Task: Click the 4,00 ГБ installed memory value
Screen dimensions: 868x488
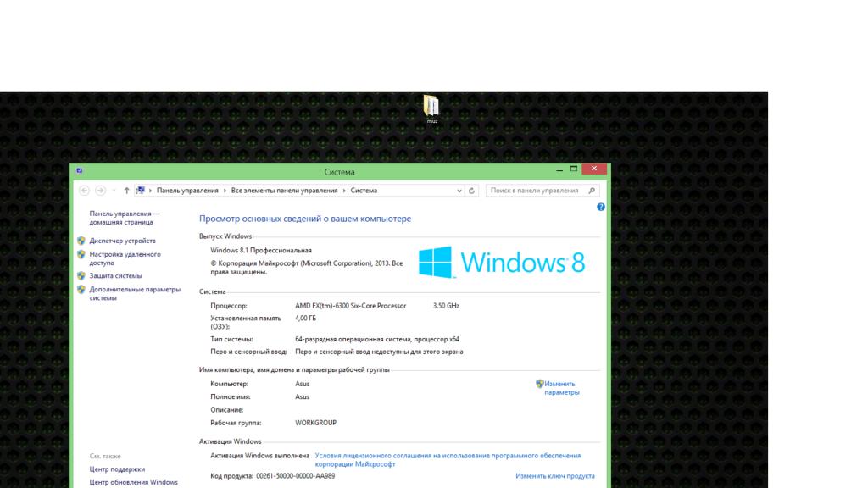Action: click(305, 319)
